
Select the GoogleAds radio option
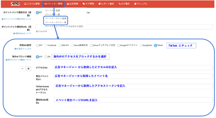[x=141, y=45]
